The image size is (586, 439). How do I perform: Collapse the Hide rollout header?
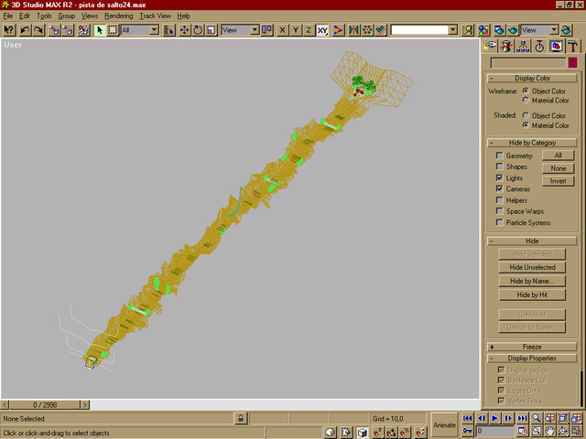point(532,241)
